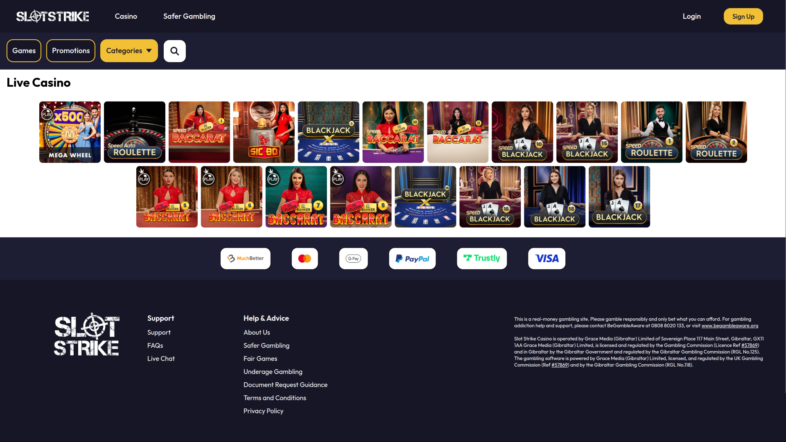Viewport: 786px width, 442px height.
Task: Select the Trustly payment icon
Action: pyautogui.click(x=481, y=258)
